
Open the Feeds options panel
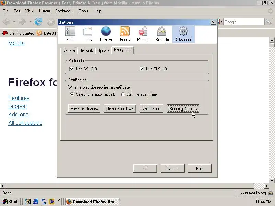tap(125, 34)
